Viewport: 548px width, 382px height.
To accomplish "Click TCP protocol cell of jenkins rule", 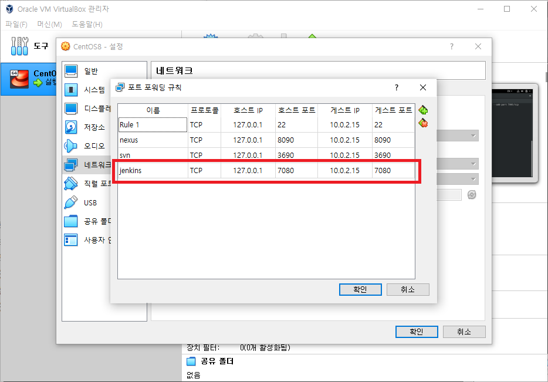I will (204, 171).
